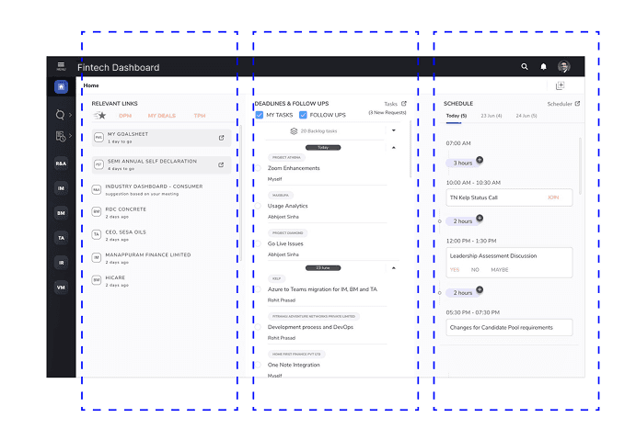Click the Home breadcrumb
Screen dimensions: 636x440
(91, 85)
